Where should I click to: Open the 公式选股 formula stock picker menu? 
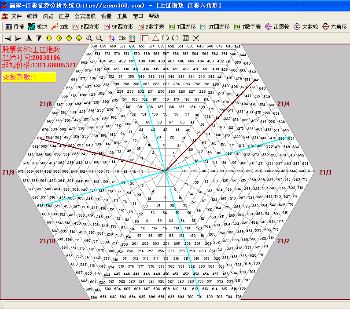tap(85, 16)
